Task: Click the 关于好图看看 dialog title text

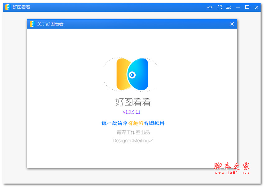Action: 50,24
